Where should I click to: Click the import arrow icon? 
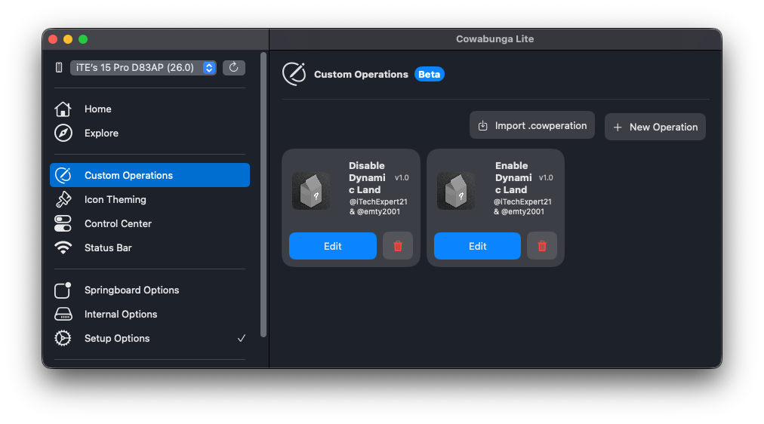click(x=483, y=125)
